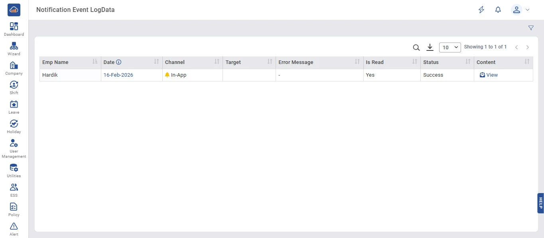Click the download log data icon
The width and height of the screenshot is (544, 238).
pyautogui.click(x=430, y=47)
